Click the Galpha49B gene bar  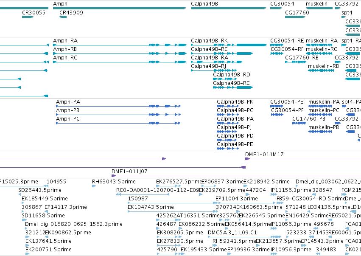[229, 8]
